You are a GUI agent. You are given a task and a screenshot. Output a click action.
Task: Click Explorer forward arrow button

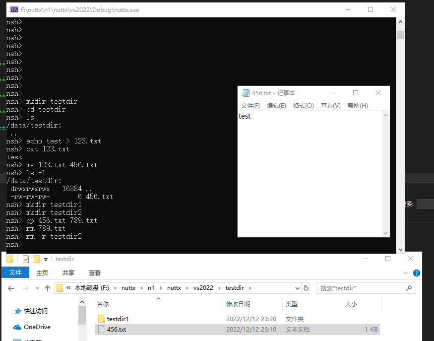26,288
